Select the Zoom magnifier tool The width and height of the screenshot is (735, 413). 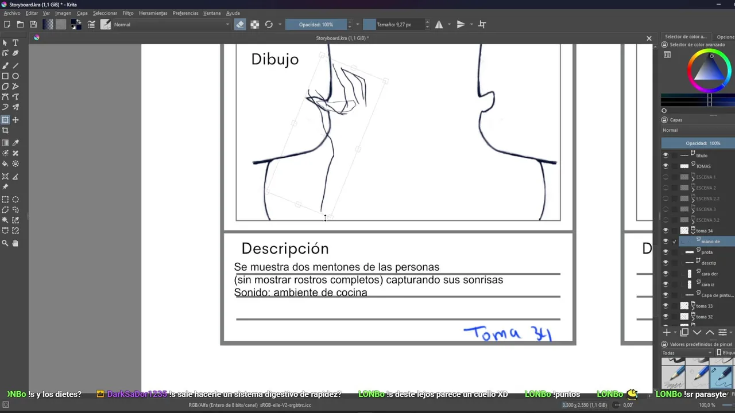(5, 243)
